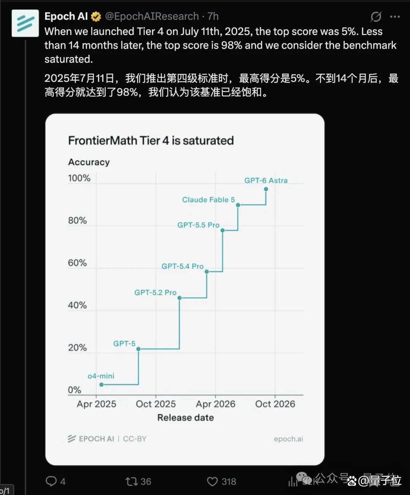
Task: Click the @EpochAIResearch handle
Action: pyautogui.click(x=152, y=16)
